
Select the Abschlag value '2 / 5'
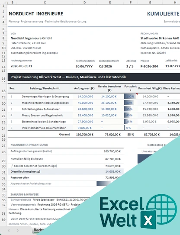tap(130, 66)
